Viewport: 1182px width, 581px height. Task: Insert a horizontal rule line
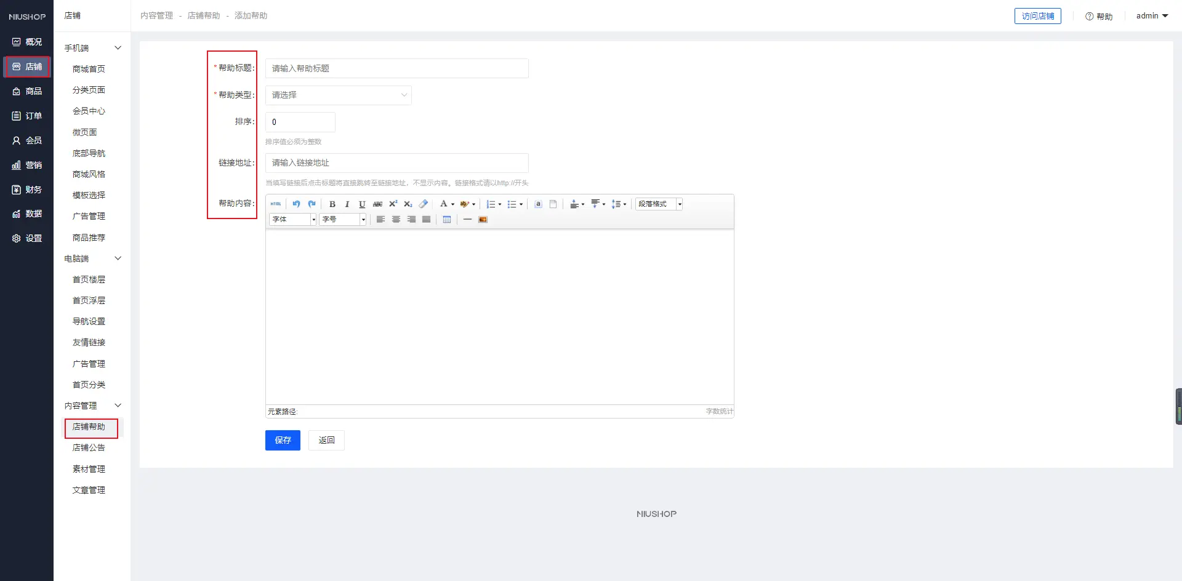467,220
